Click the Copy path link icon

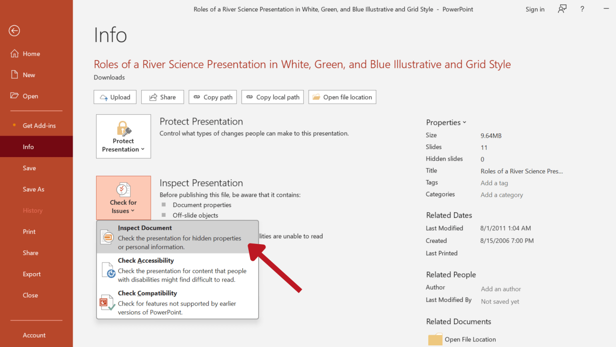[197, 97]
